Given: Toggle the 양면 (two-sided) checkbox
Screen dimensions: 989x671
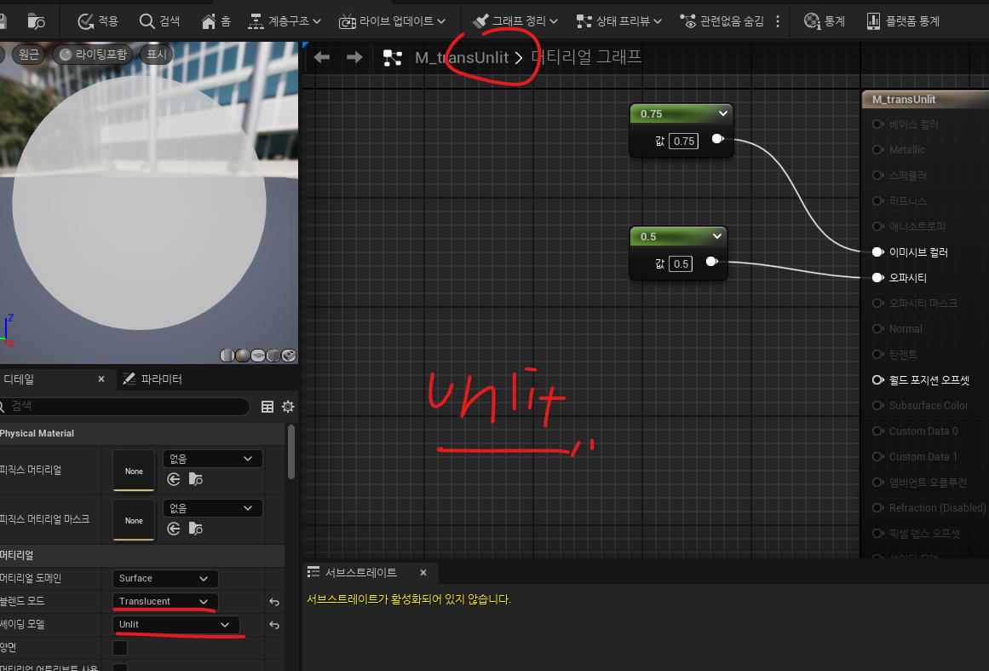Looking at the screenshot, I should 120,648.
